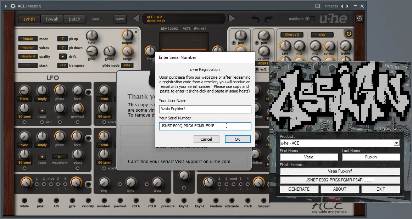Viewport: 412px width, 219px height.
Task: Click the undo arrow icon
Action: pos(255,19)
